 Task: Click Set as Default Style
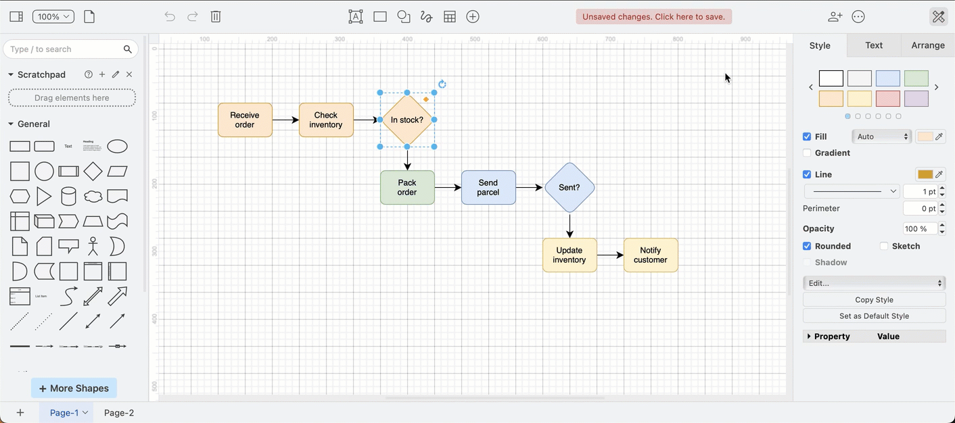tap(874, 316)
